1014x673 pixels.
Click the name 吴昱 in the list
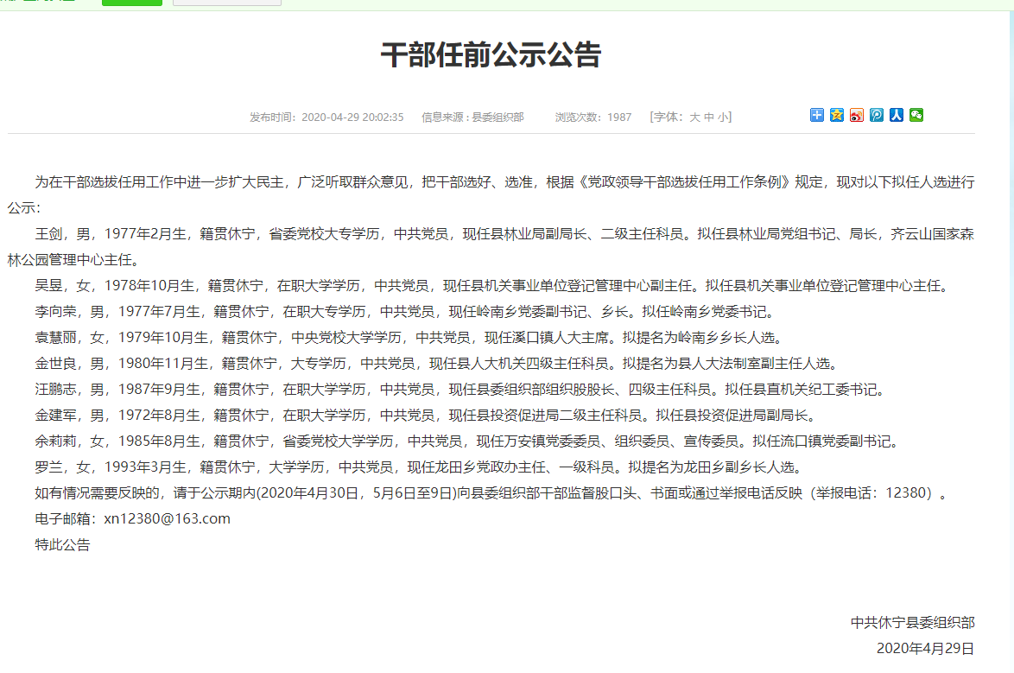tap(48, 285)
